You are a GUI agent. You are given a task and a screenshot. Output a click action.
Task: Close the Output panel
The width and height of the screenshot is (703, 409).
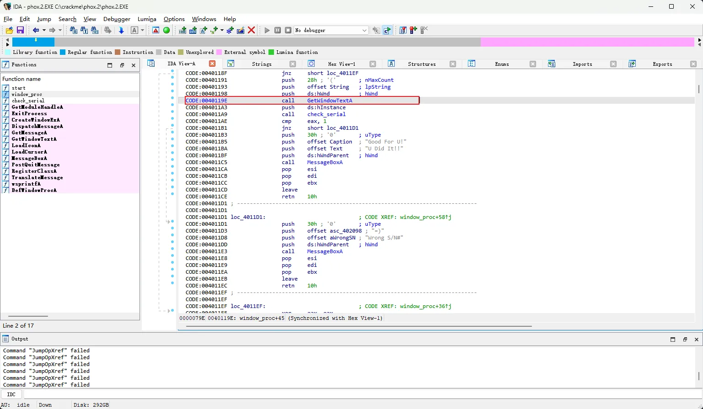coord(697,339)
